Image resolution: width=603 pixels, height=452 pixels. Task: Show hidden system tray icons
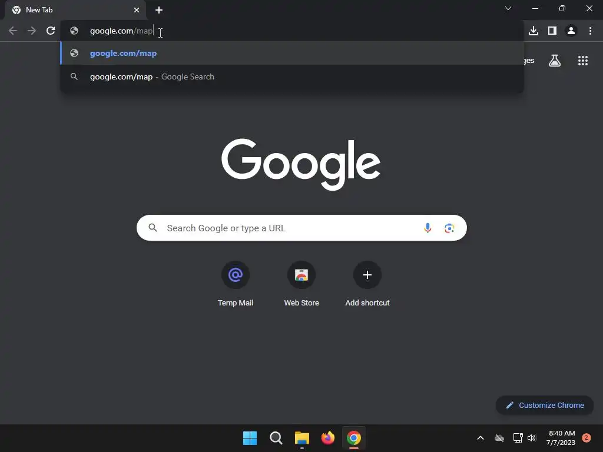[x=481, y=438]
